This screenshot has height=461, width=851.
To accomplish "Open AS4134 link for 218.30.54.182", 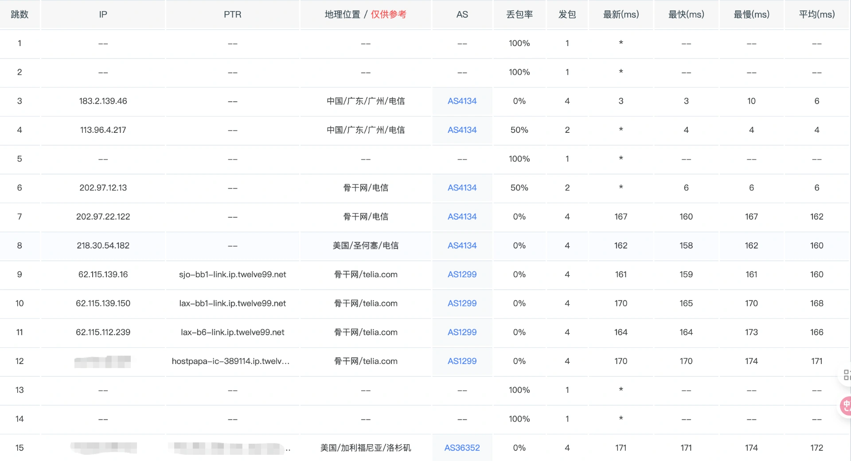I will click(x=462, y=245).
